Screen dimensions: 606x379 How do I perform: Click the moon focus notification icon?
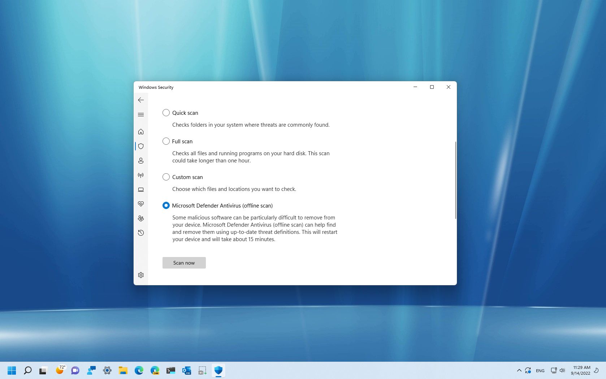click(597, 370)
